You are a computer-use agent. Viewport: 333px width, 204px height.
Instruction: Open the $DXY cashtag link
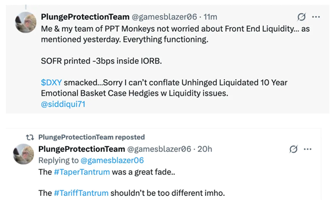(51, 82)
